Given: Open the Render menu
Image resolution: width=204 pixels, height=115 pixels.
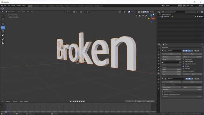Looking at the screenshot, I should (x=13, y=6).
